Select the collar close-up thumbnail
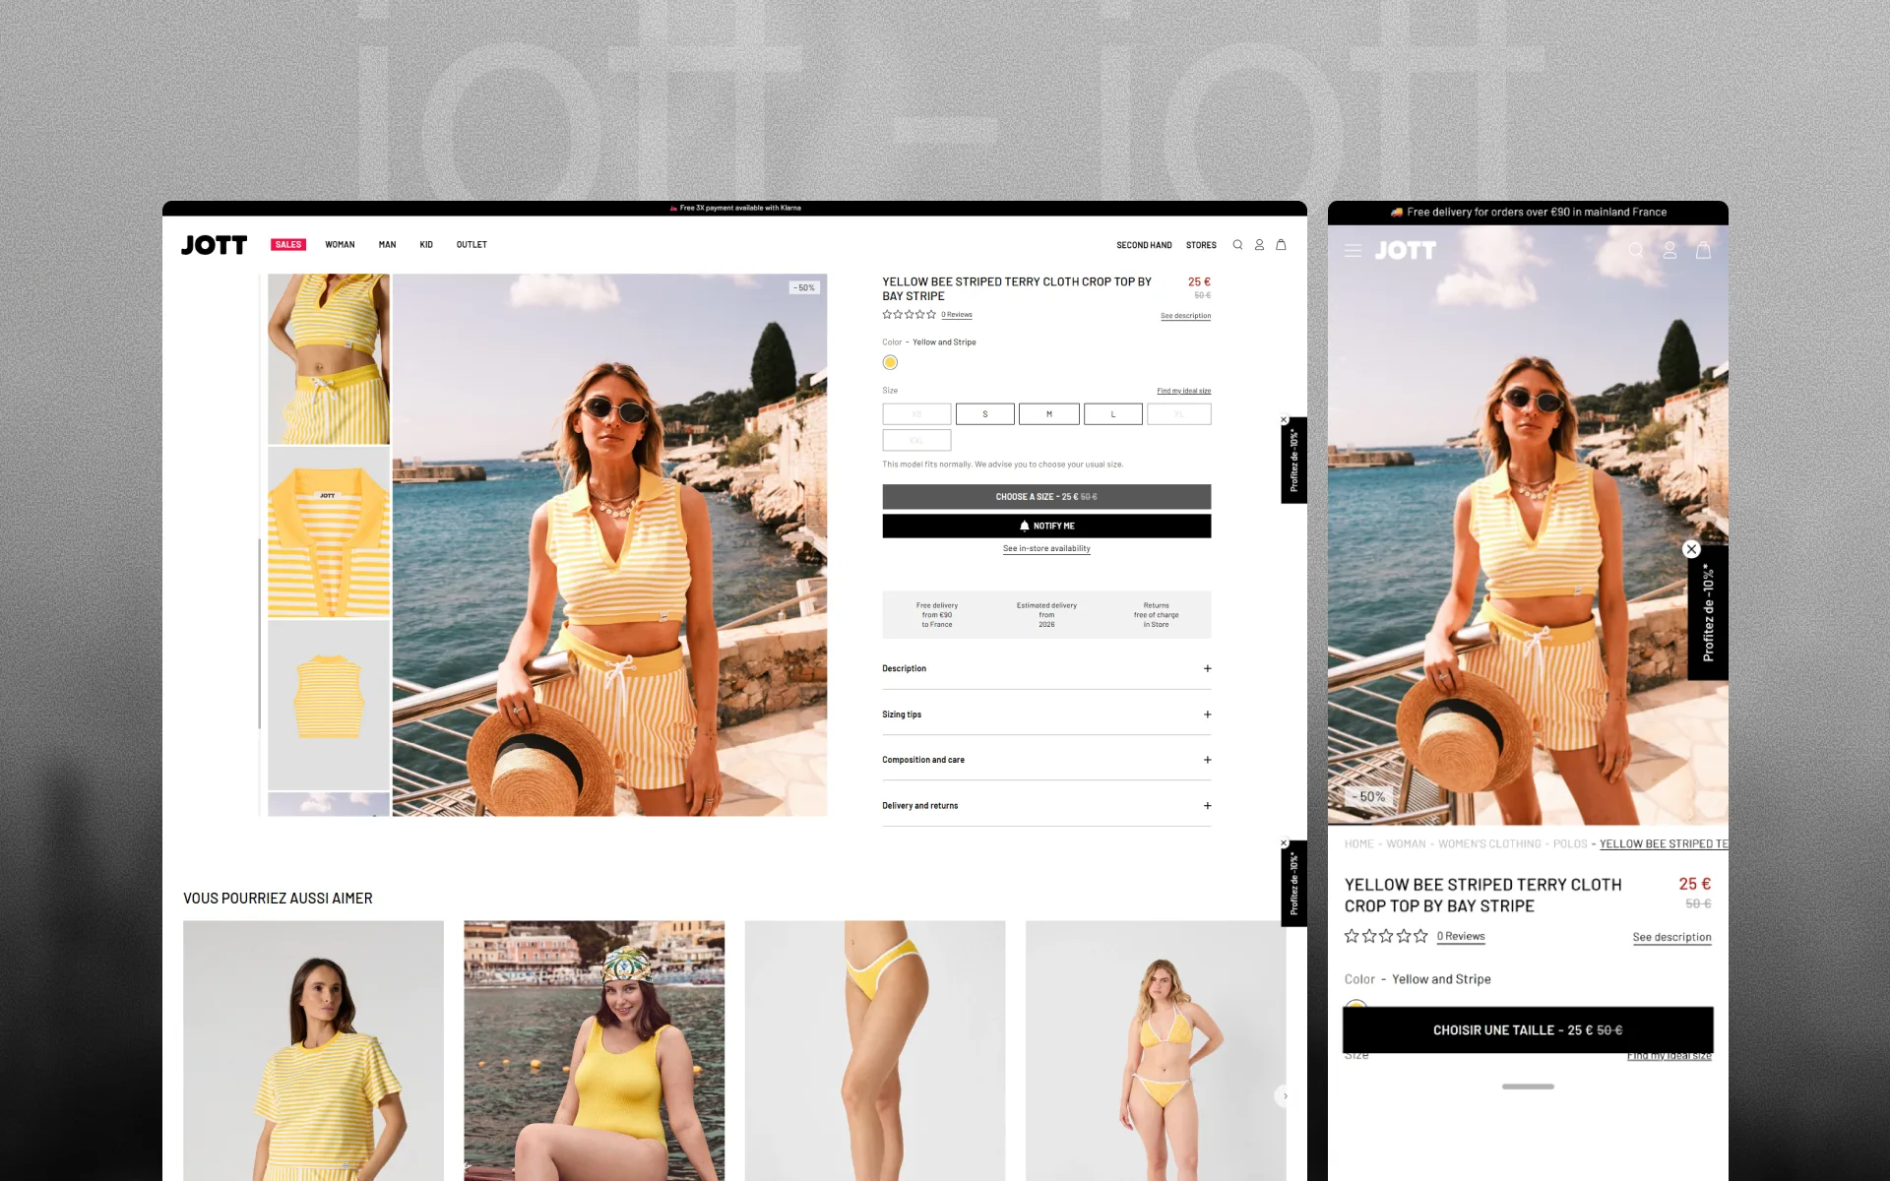 [x=329, y=531]
